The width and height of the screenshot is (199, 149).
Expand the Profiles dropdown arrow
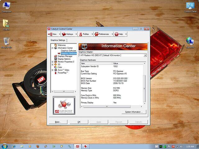(92, 34)
